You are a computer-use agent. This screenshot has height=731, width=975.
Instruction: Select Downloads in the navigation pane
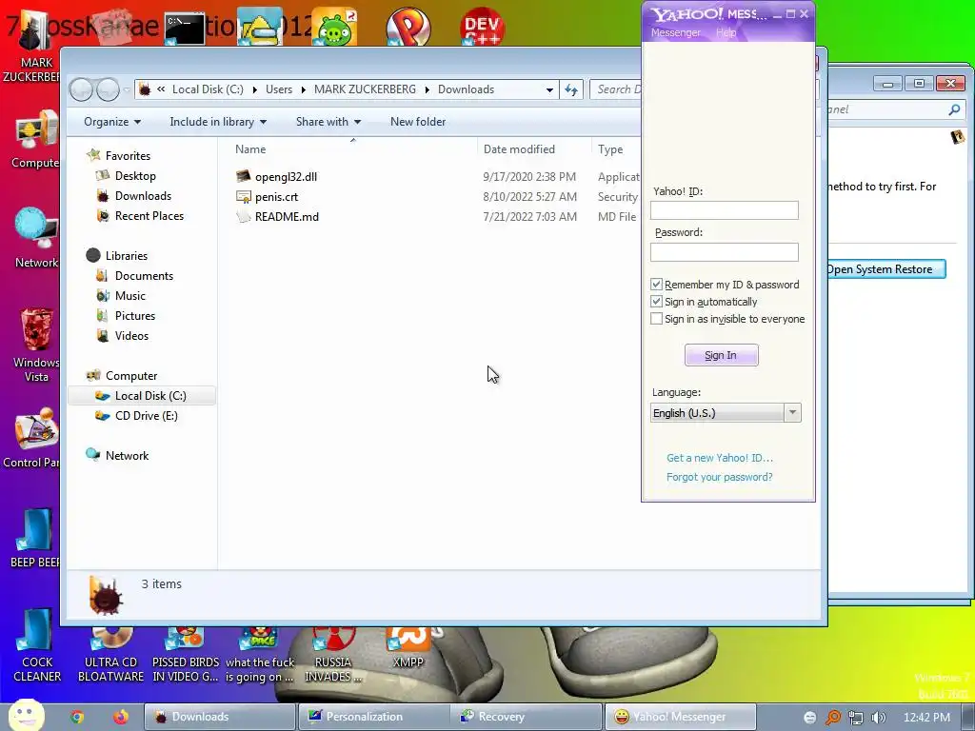click(x=143, y=196)
